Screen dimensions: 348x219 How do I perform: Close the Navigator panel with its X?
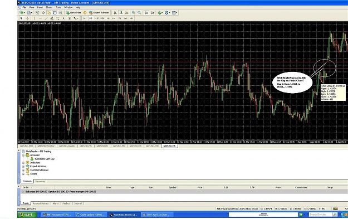click(19, 150)
